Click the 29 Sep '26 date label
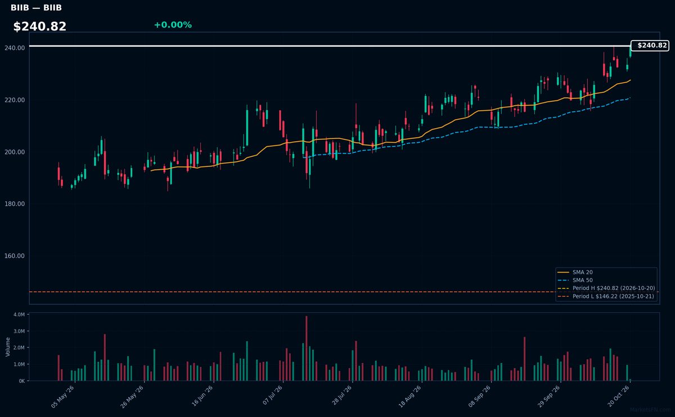This screenshot has height=417, width=675. [x=549, y=396]
